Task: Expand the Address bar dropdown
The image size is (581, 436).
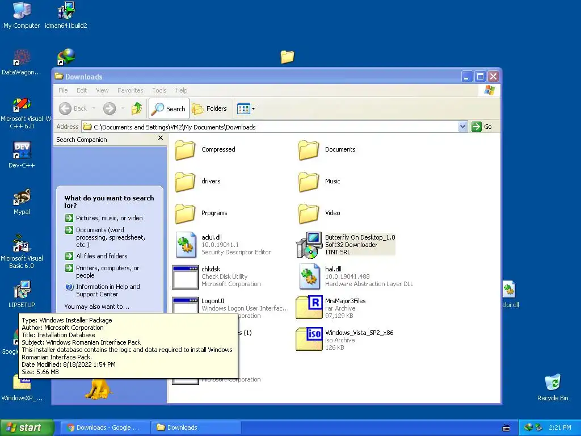Action: [462, 127]
